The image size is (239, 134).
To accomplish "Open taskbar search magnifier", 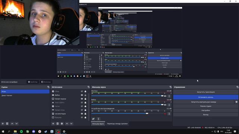I will 9,131.
